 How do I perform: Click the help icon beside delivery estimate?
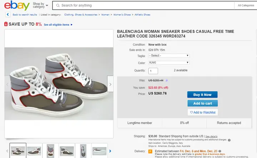[220, 151]
